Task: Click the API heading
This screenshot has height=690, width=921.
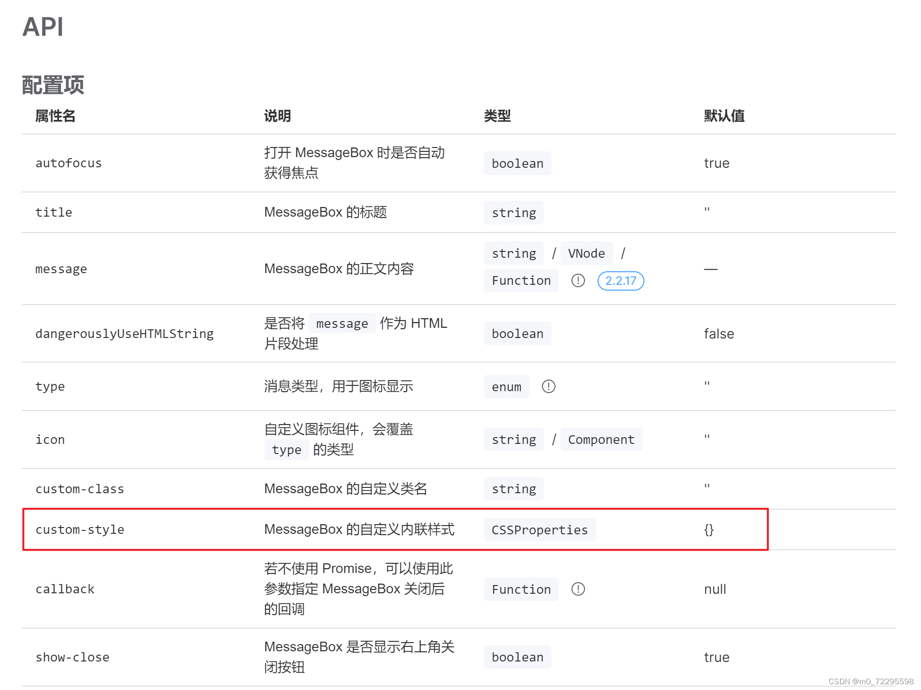Action: click(x=43, y=27)
